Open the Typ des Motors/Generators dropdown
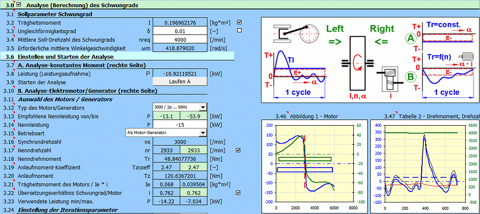The width and height of the screenshot is (480, 214). (x=202, y=107)
